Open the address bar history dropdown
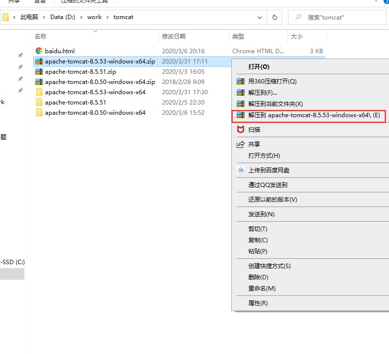 [260, 18]
